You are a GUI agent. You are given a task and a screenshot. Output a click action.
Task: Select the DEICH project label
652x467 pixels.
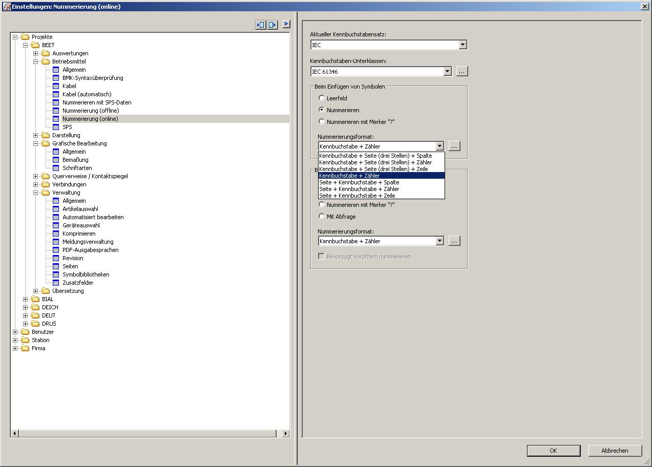point(50,307)
